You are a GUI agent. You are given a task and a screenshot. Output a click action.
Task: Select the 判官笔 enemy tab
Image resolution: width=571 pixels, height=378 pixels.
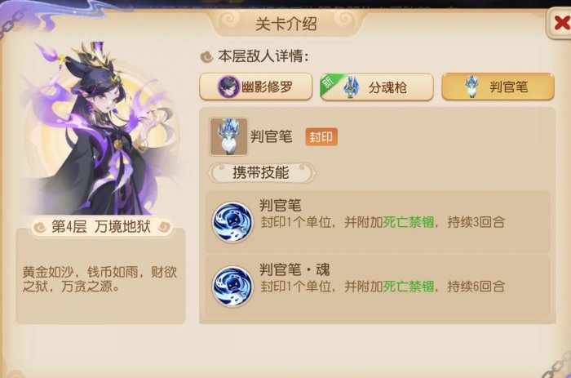click(x=498, y=87)
